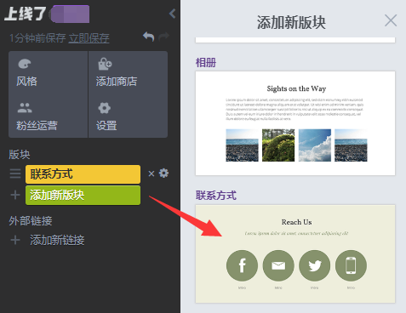The width and height of the screenshot is (406, 313).
Task: Click plus icon beside 添加新版块
Action: [x=15, y=195]
